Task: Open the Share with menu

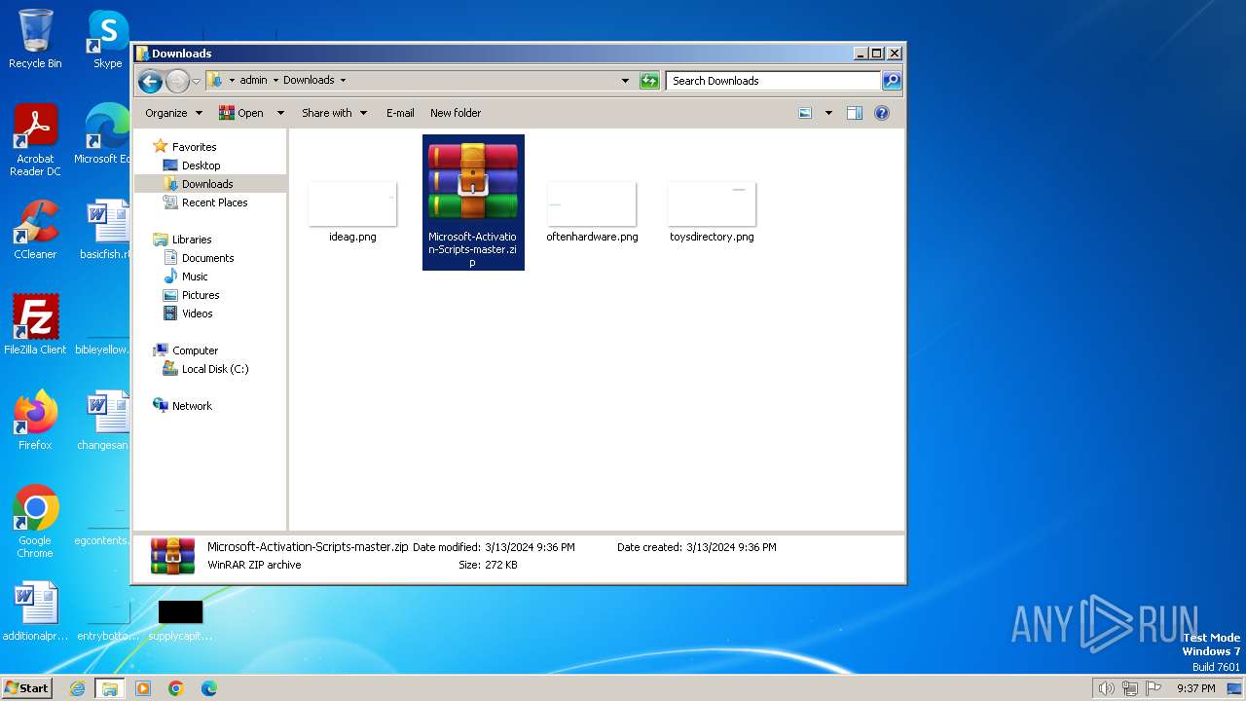Action: pos(334,113)
